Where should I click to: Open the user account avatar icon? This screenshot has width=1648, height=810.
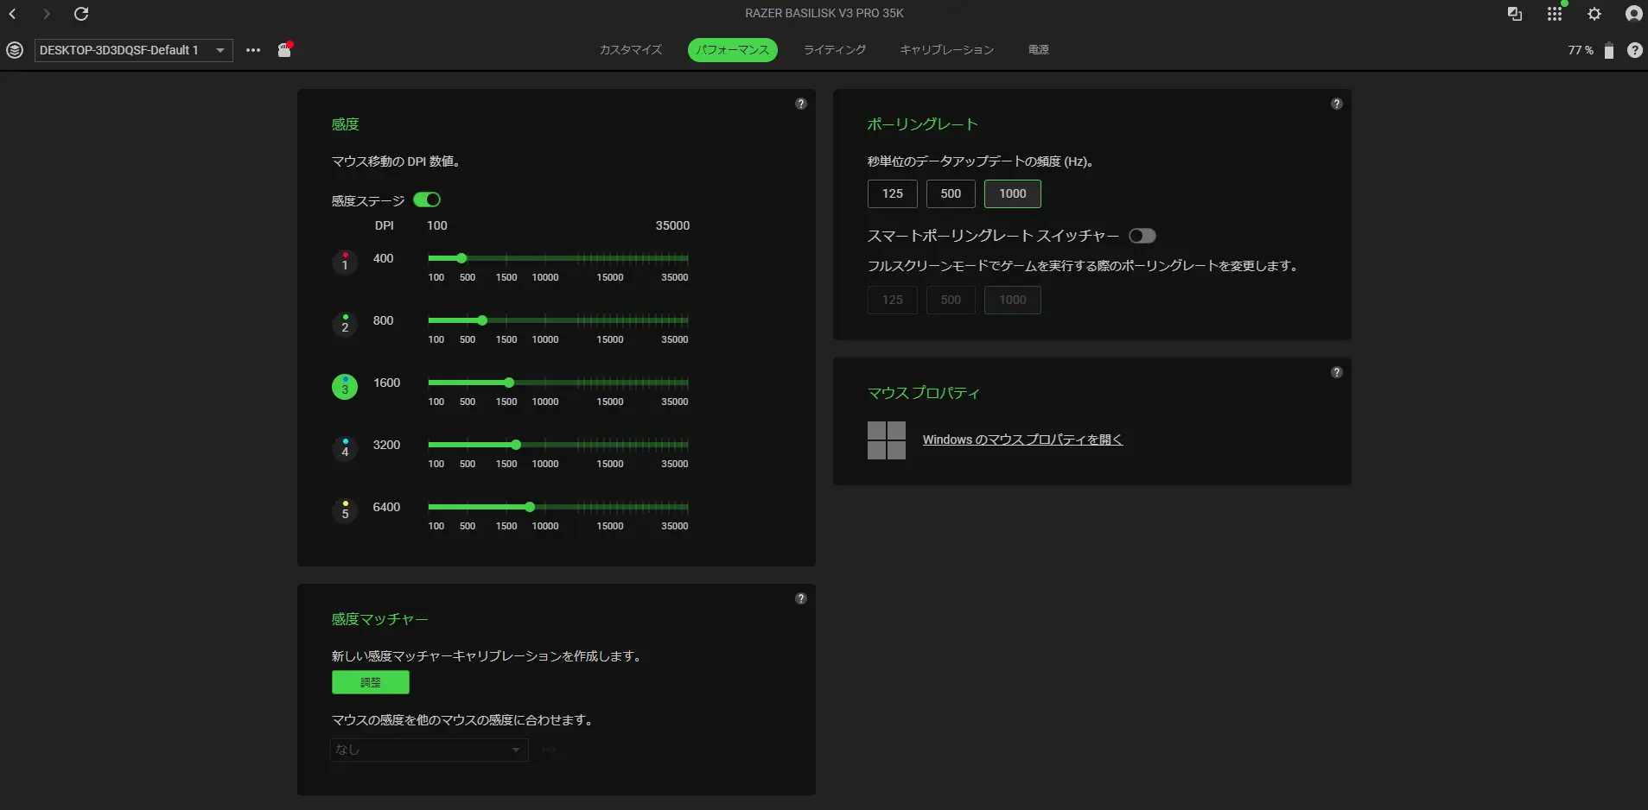tap(1633, 14)
